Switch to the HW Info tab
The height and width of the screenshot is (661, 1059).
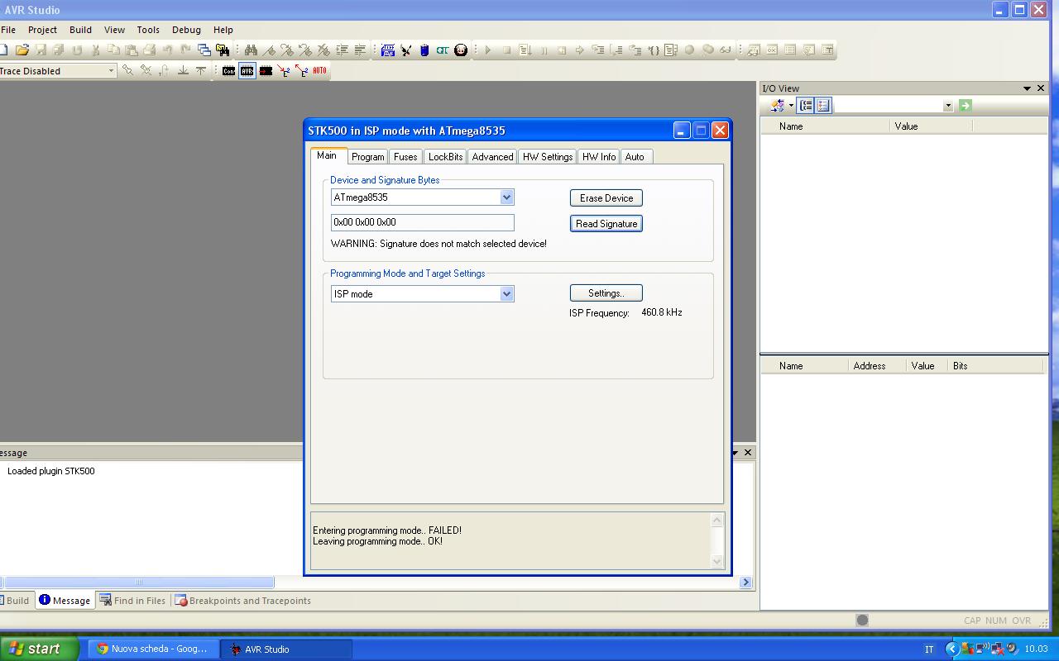tap(599, 157)
